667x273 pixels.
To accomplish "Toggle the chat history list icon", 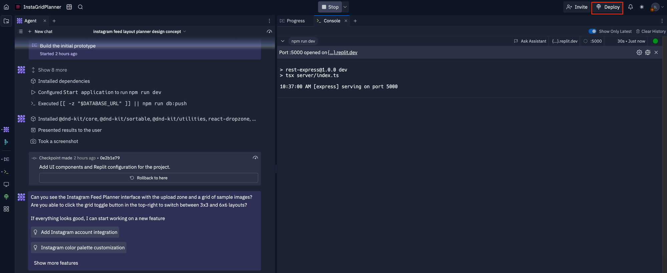I will tap(20, 32).
